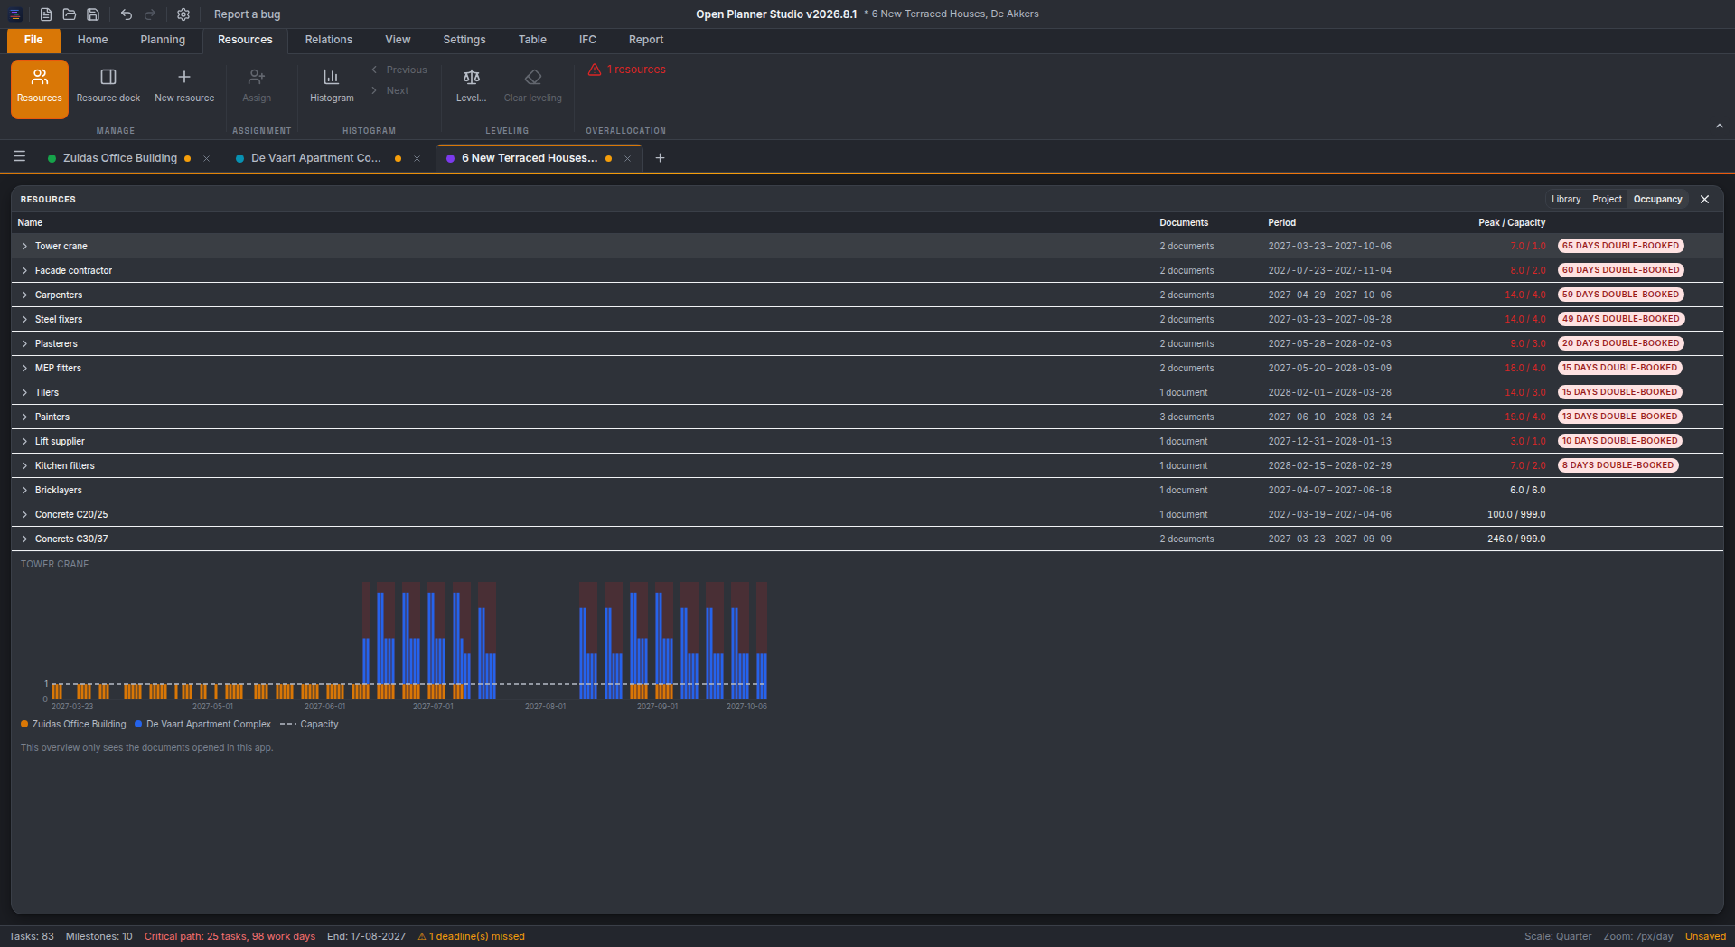Image resolution: width=1735 pixels, height=947 pixels.
Task: Click the Peak / Capacity column header
Action: 1512,222
